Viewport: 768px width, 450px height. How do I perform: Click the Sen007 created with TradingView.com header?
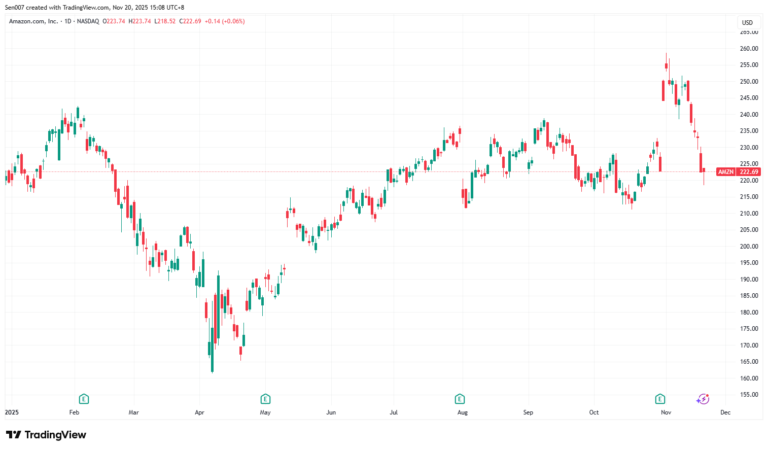click(x=94, y=8)
